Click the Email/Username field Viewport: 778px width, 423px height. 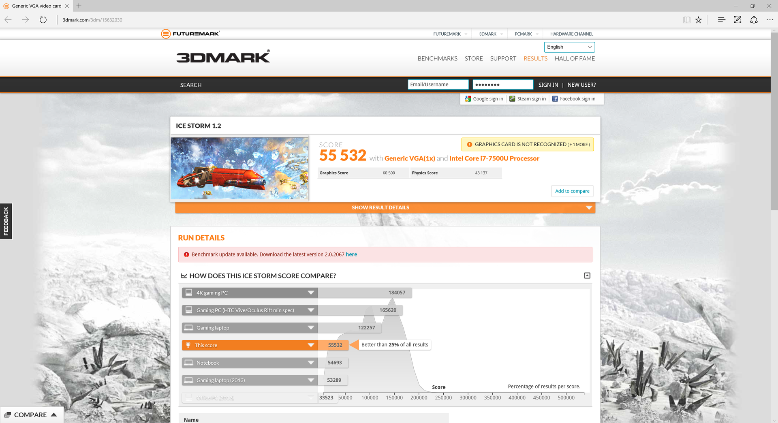pyautogui.click(x=438, y=84)
